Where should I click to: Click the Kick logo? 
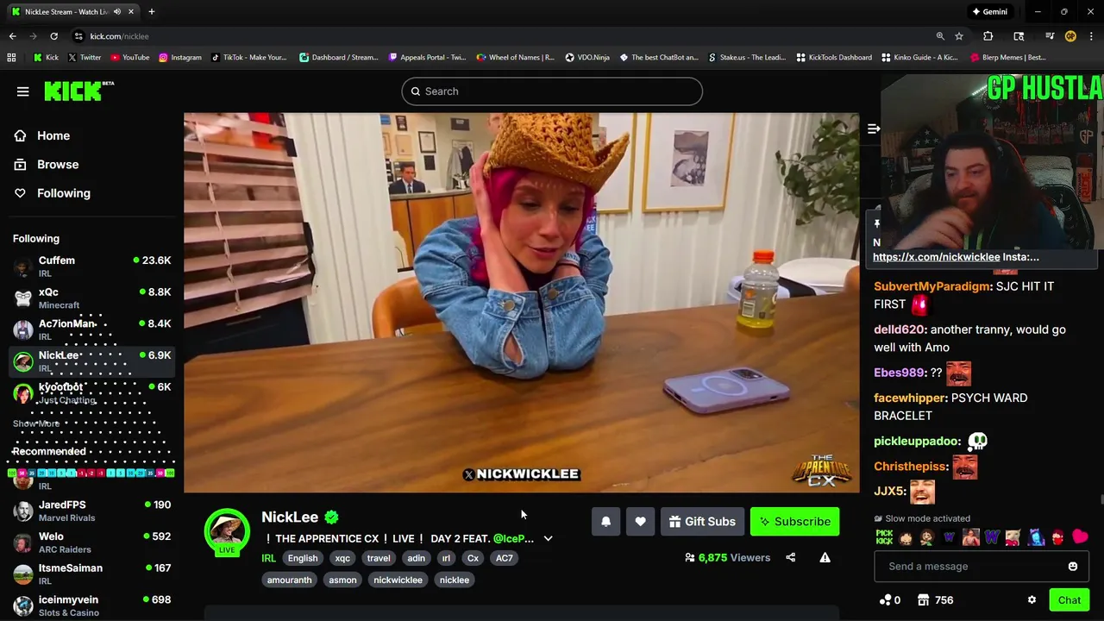tap(78, 91)
